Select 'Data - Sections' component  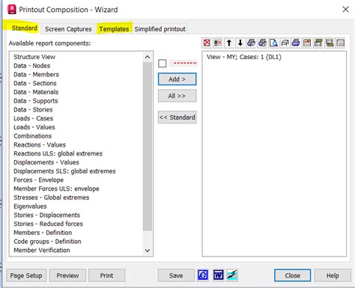point(35,83)
